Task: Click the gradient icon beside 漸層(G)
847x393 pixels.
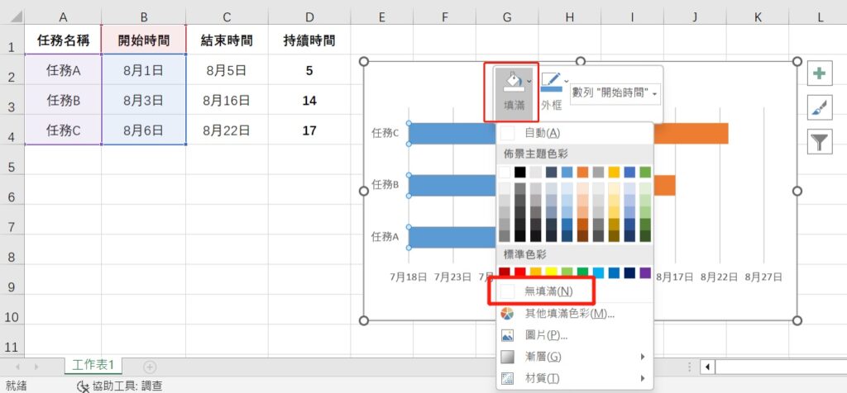Action: (507, 357)
